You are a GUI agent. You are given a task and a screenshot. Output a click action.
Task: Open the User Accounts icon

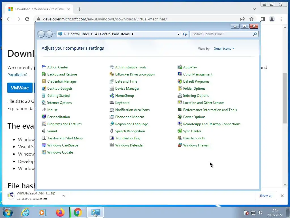180,138
